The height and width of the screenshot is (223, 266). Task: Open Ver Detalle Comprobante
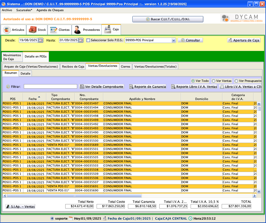click(102, 87)
